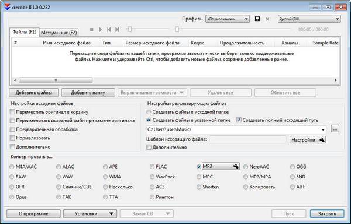The image size is (351, 224).
Task: Click the Шаблон исходящего файла input field
Action: click(248, 139)
